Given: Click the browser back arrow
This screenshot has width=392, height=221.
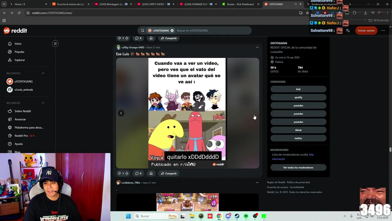Looking at the screenshot, I should click(4, 13).
